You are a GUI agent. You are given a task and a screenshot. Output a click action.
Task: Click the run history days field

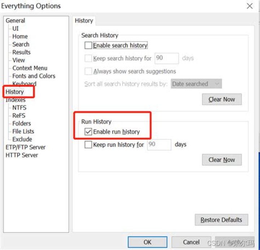click(159, 144)
